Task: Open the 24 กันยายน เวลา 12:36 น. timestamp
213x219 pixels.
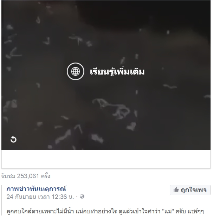Action: pos(40,197)
